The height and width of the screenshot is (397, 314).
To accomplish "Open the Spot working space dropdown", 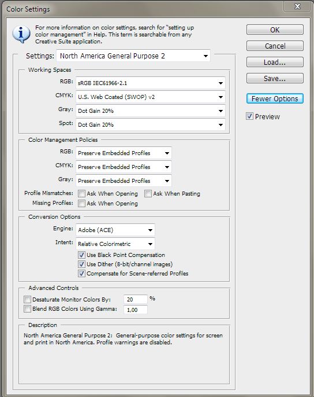I will (151, 124).
